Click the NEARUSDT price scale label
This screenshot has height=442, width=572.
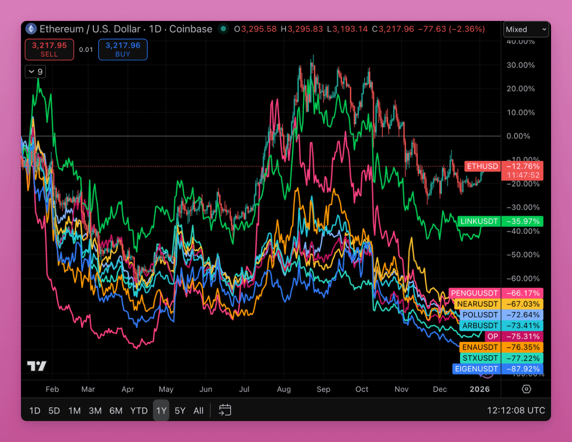(477, 304)
